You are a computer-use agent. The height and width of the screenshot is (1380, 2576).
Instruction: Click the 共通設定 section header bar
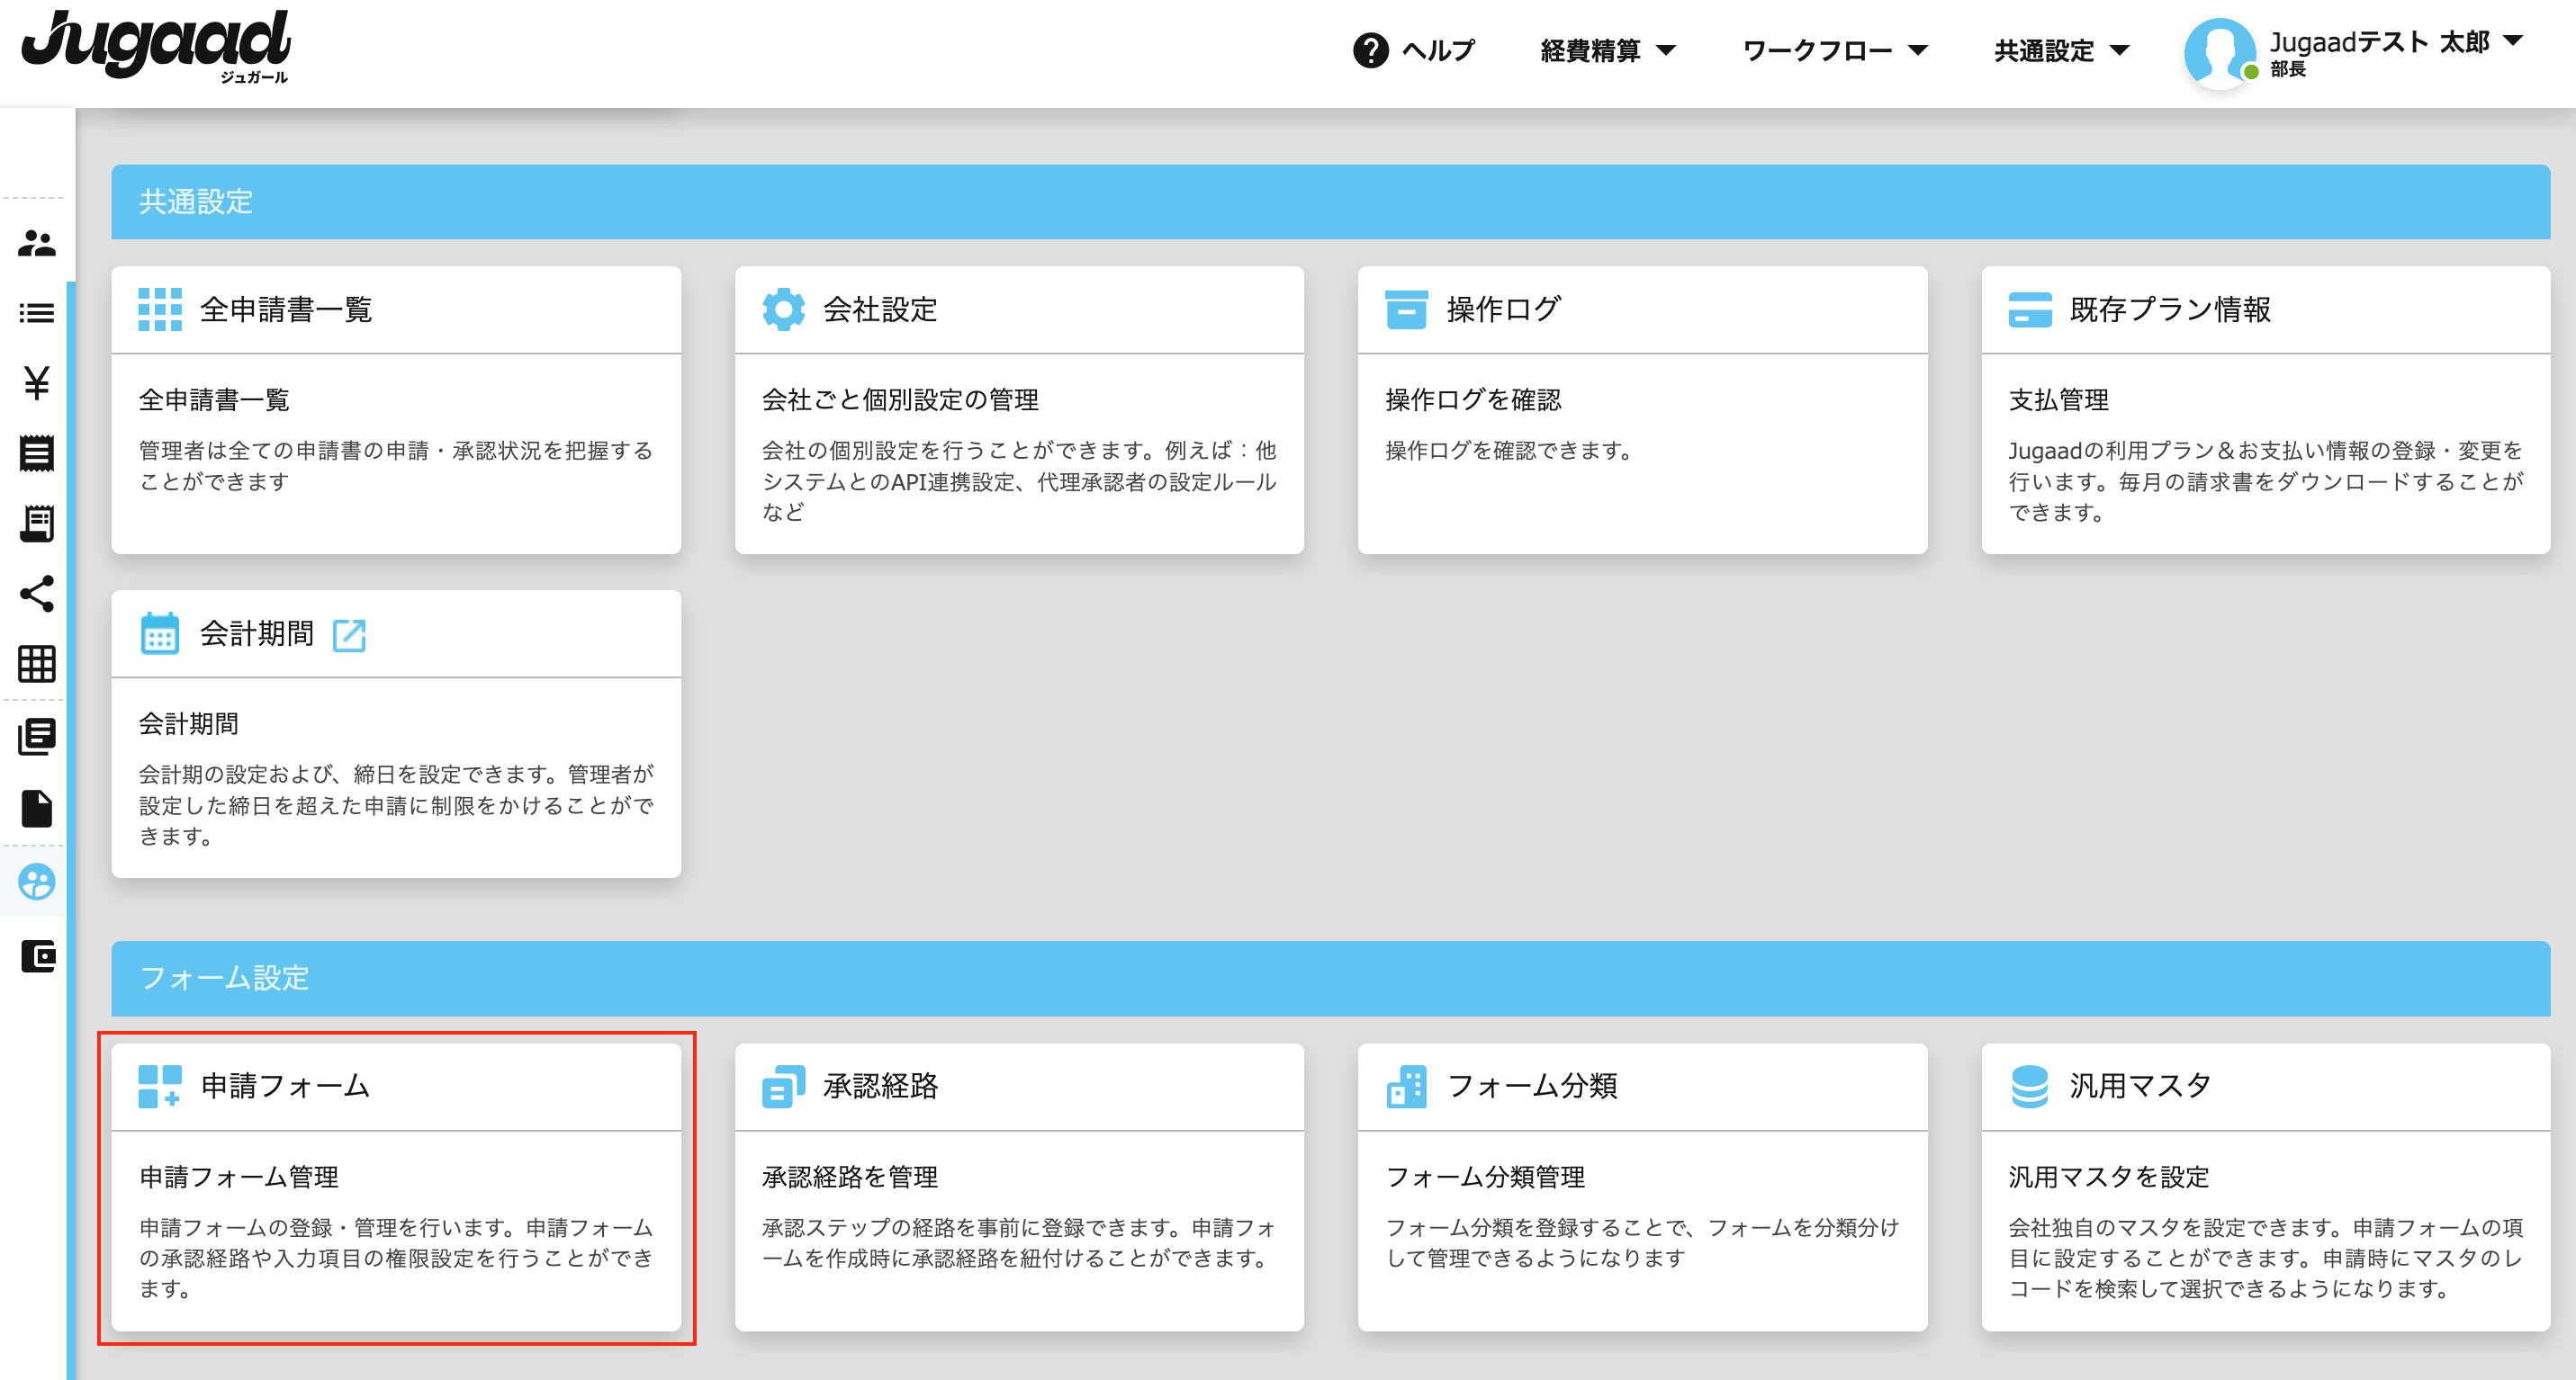(1330, 202)
